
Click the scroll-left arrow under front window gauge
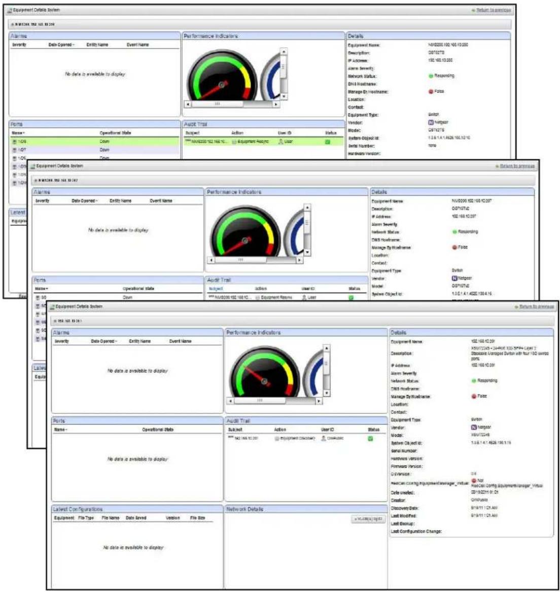[x=230, y=401]
